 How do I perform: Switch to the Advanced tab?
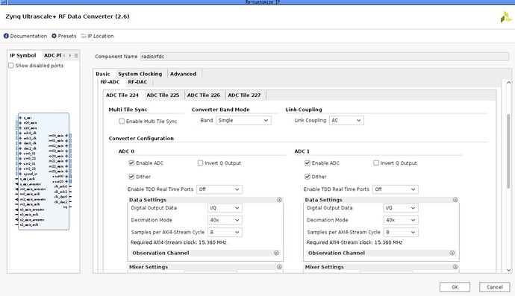click(x=183, y=74)
